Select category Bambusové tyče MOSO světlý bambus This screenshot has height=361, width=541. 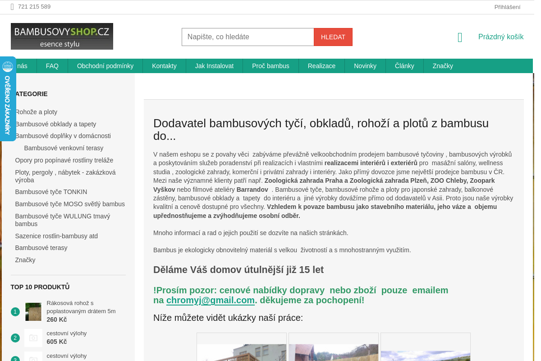pyautogui.click(x=70, y=204)
